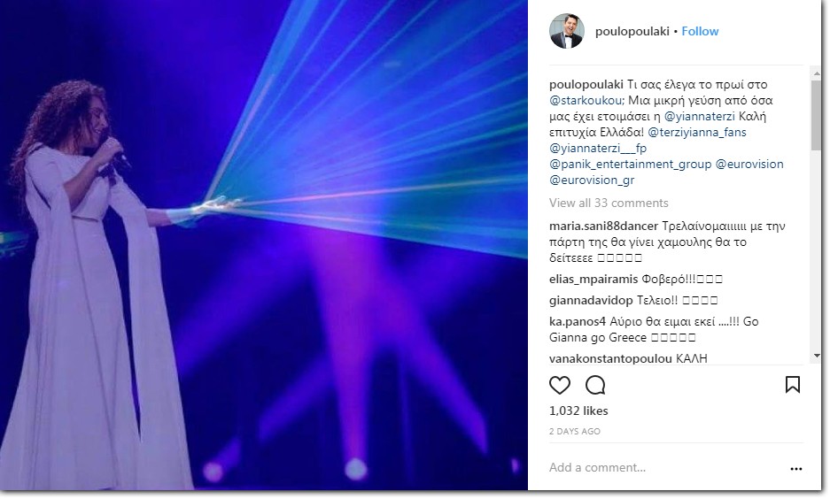
Task: Open the @eurovision_gr mention
Action: [591, 180]
